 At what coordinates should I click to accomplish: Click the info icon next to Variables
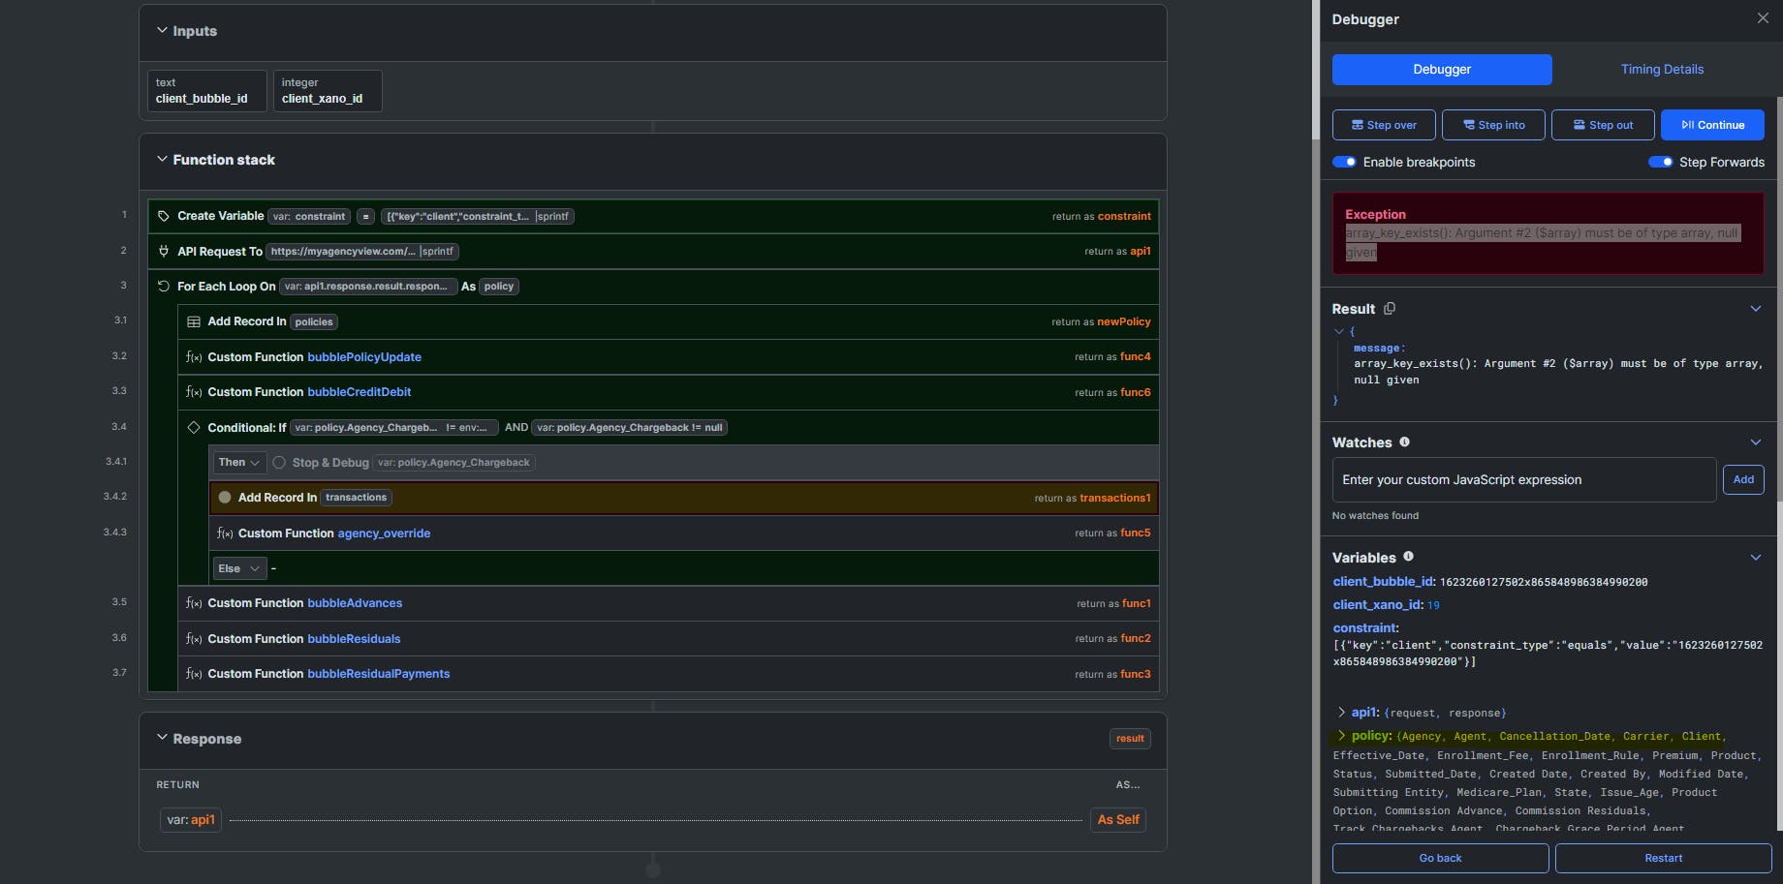coord(1408,557)
